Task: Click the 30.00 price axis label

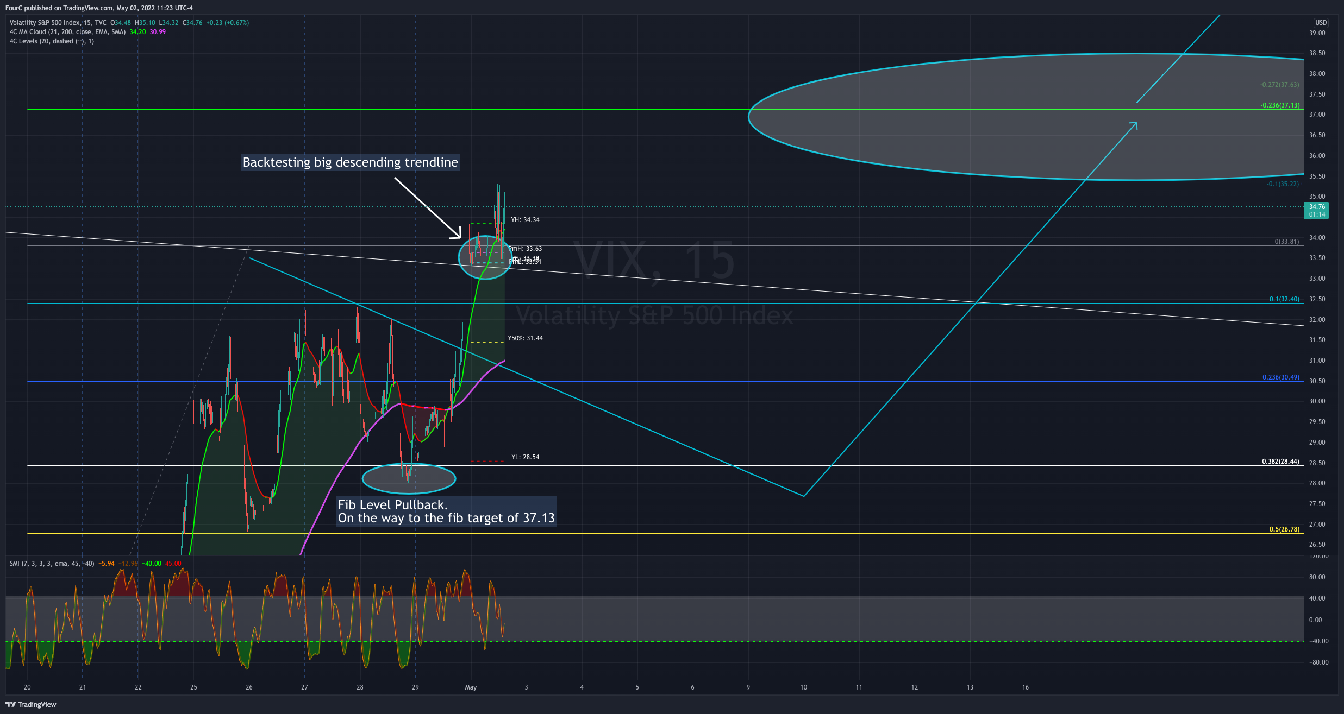Action: [x=1317, y=401]
